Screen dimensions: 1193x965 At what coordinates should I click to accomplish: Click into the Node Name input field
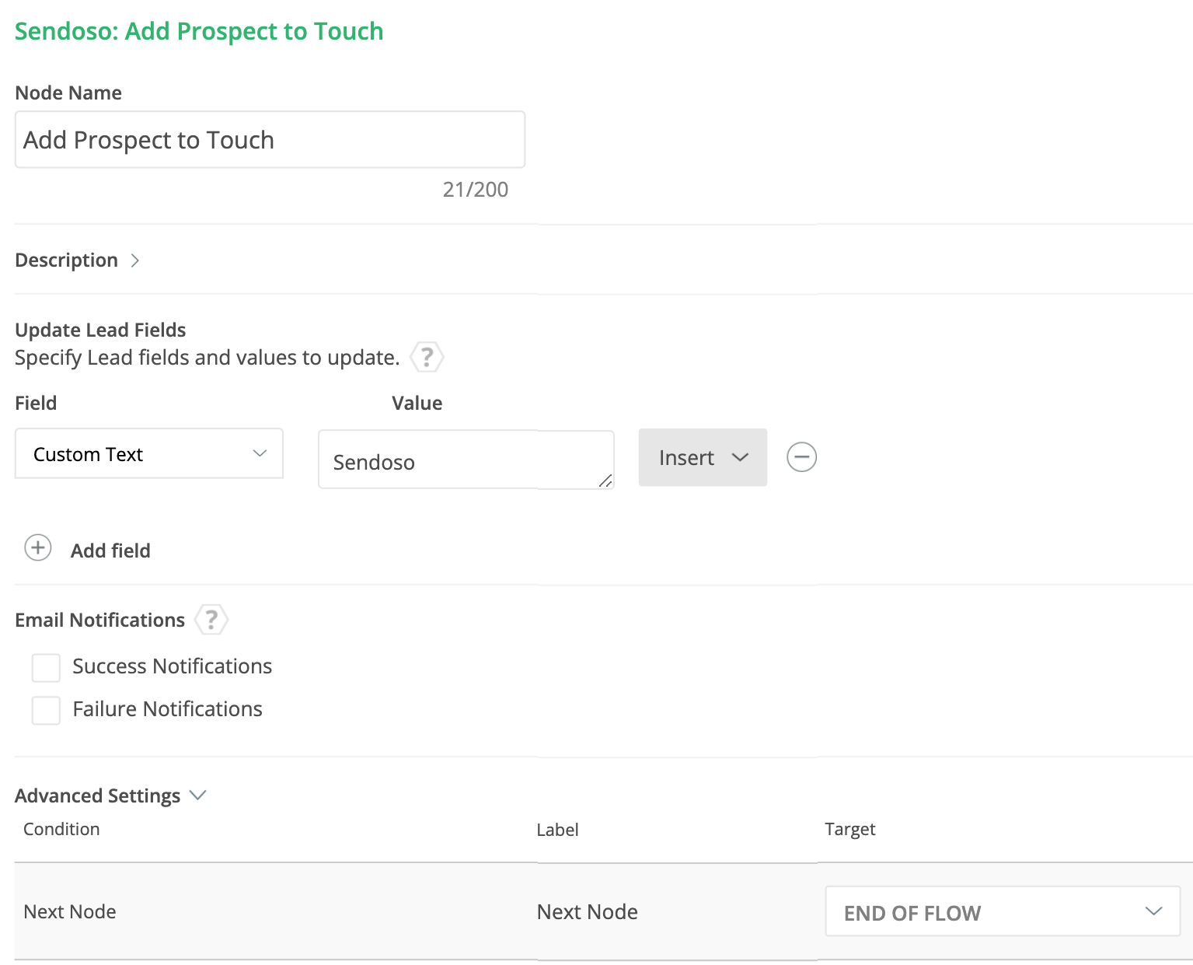point(270,140)
